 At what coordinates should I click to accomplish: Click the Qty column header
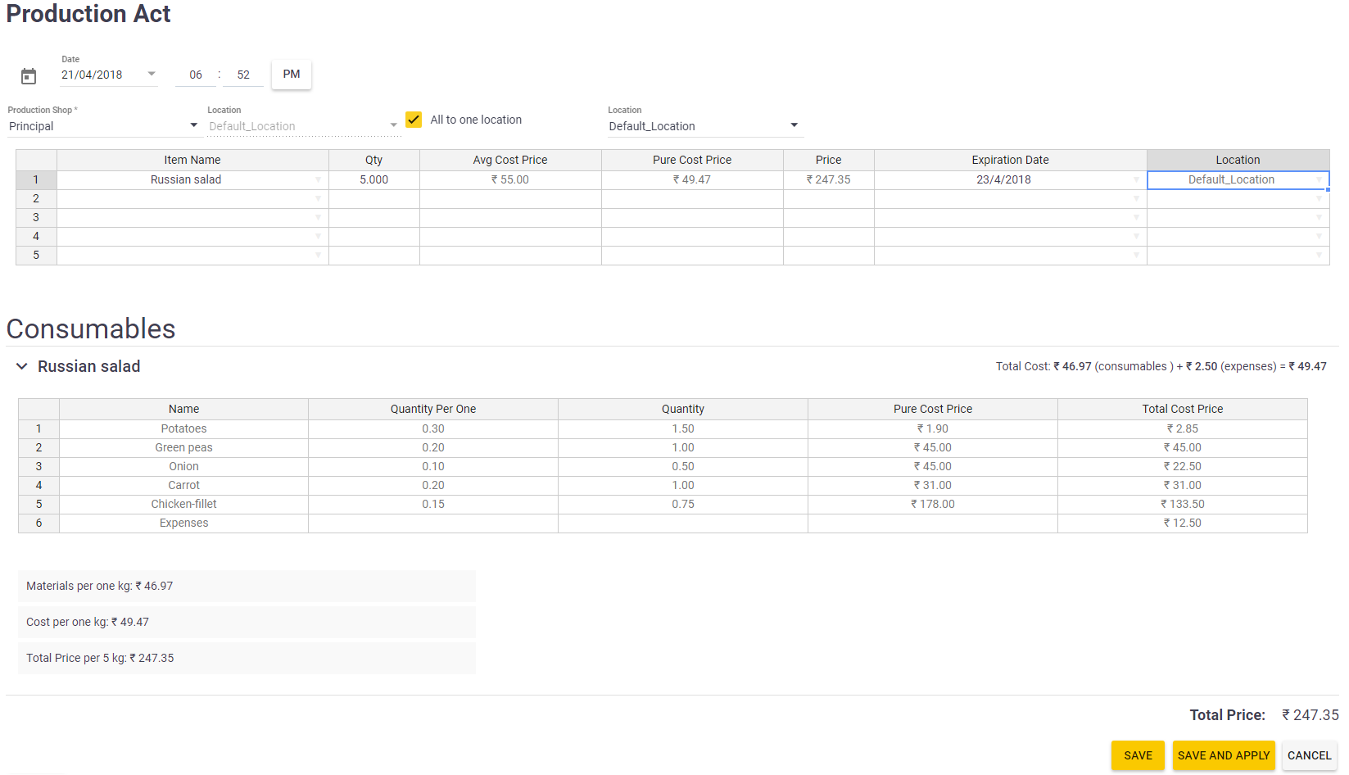374,160
